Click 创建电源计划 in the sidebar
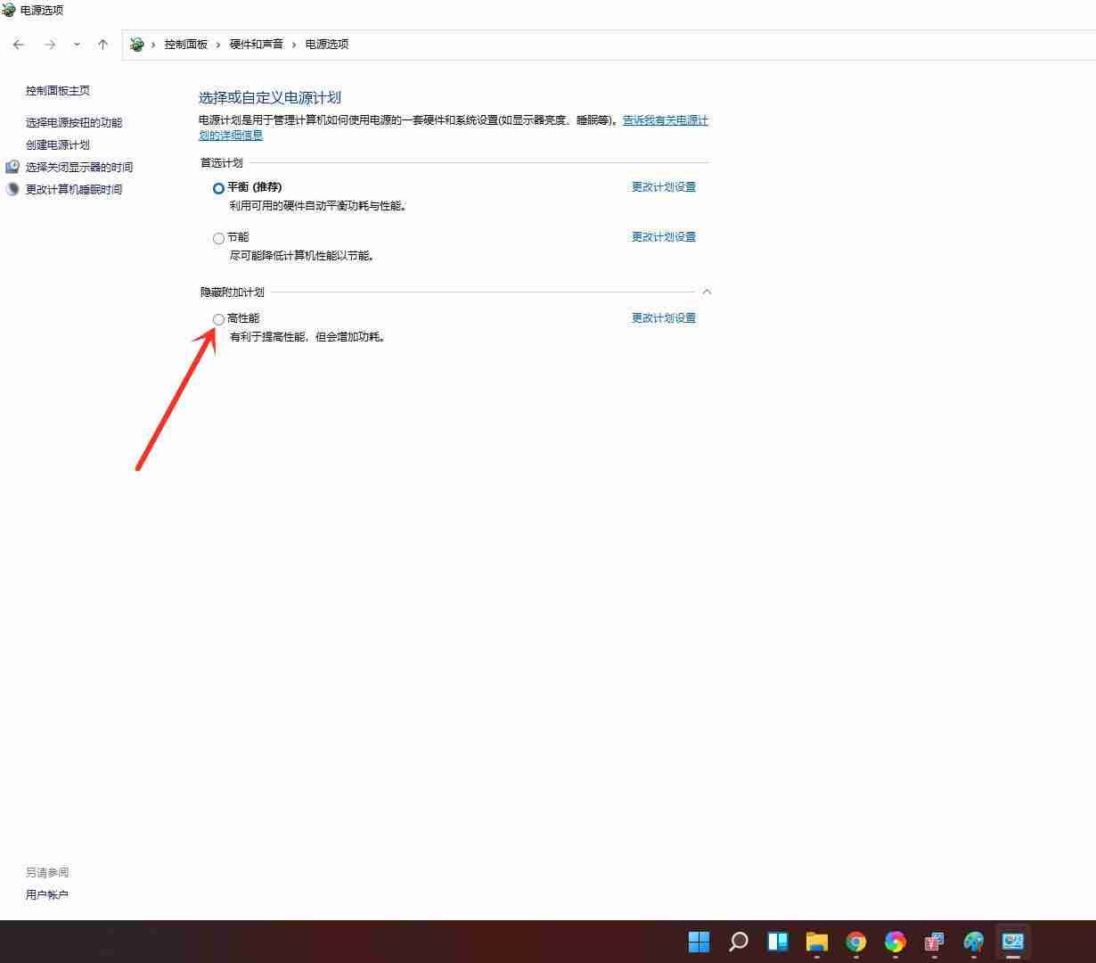Viewport: 1096px width, 963px height. pos(58,144)
